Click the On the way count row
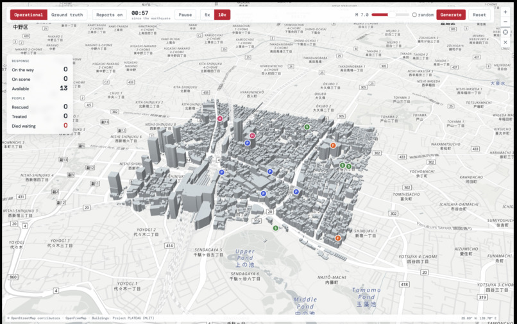Screen dimensions: 517x324 click(40, 70)
